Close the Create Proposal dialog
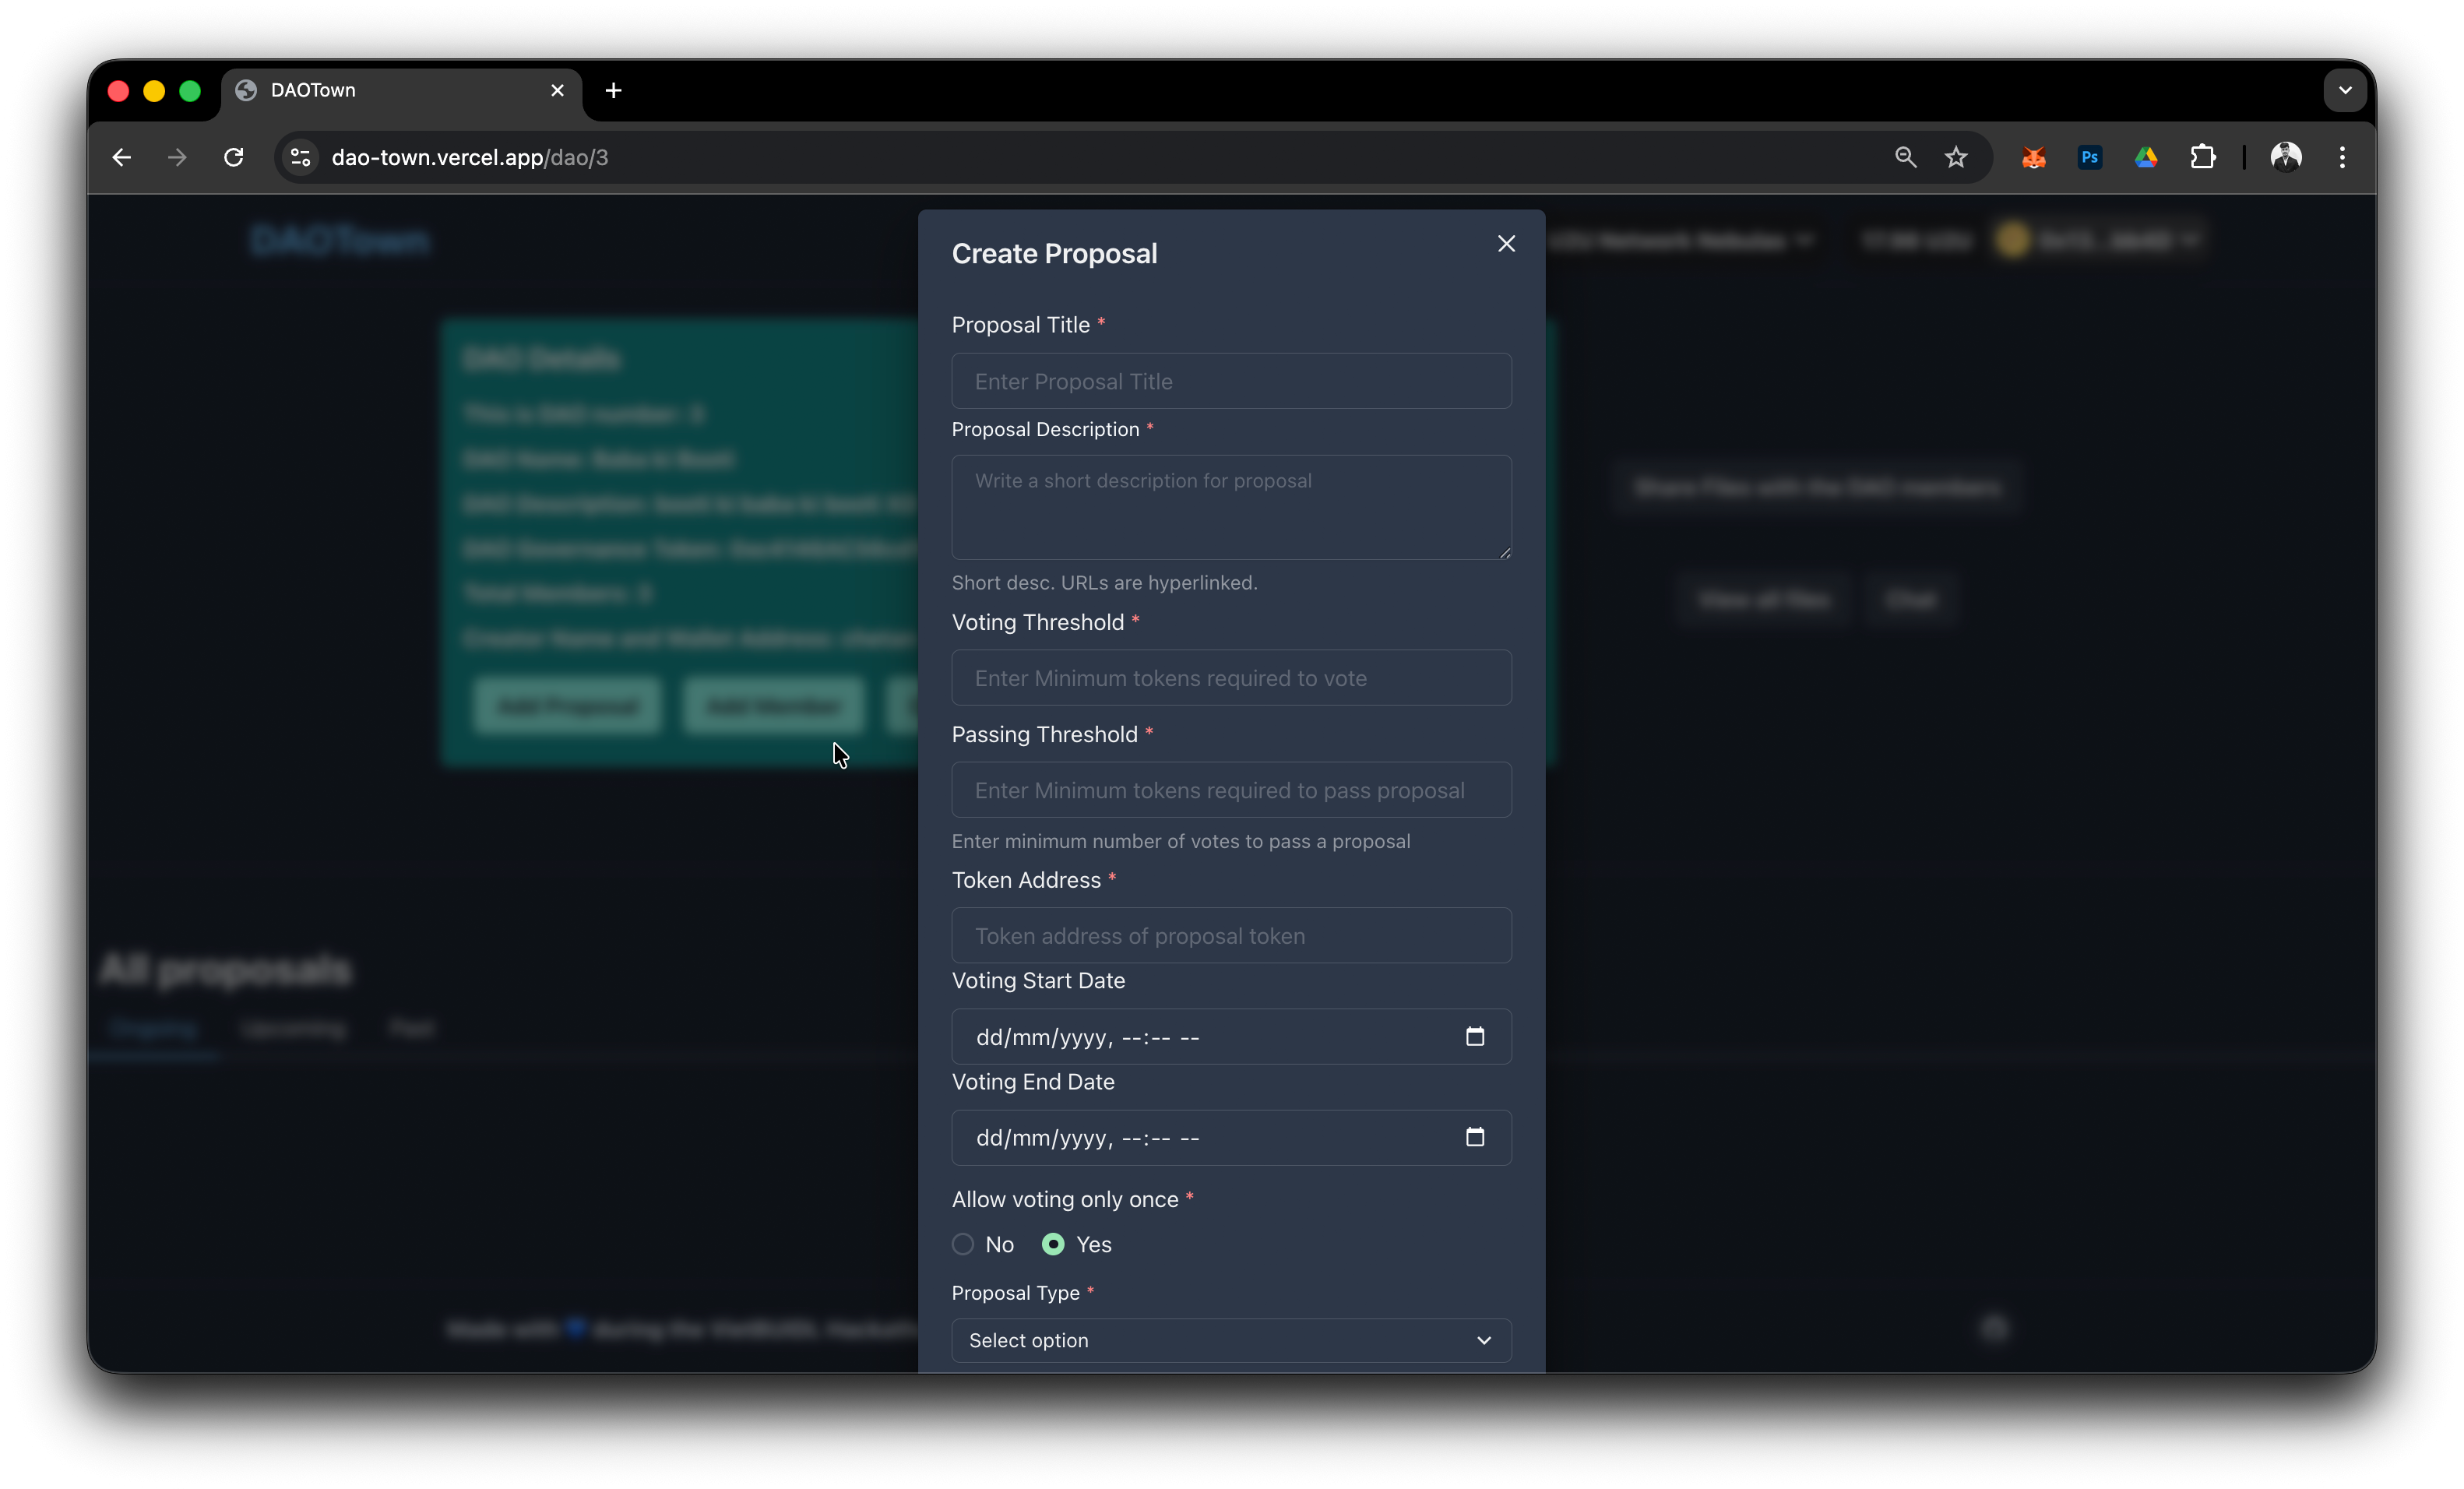This screenshot has width=2464, height=1489. [x=1506, y=244]
